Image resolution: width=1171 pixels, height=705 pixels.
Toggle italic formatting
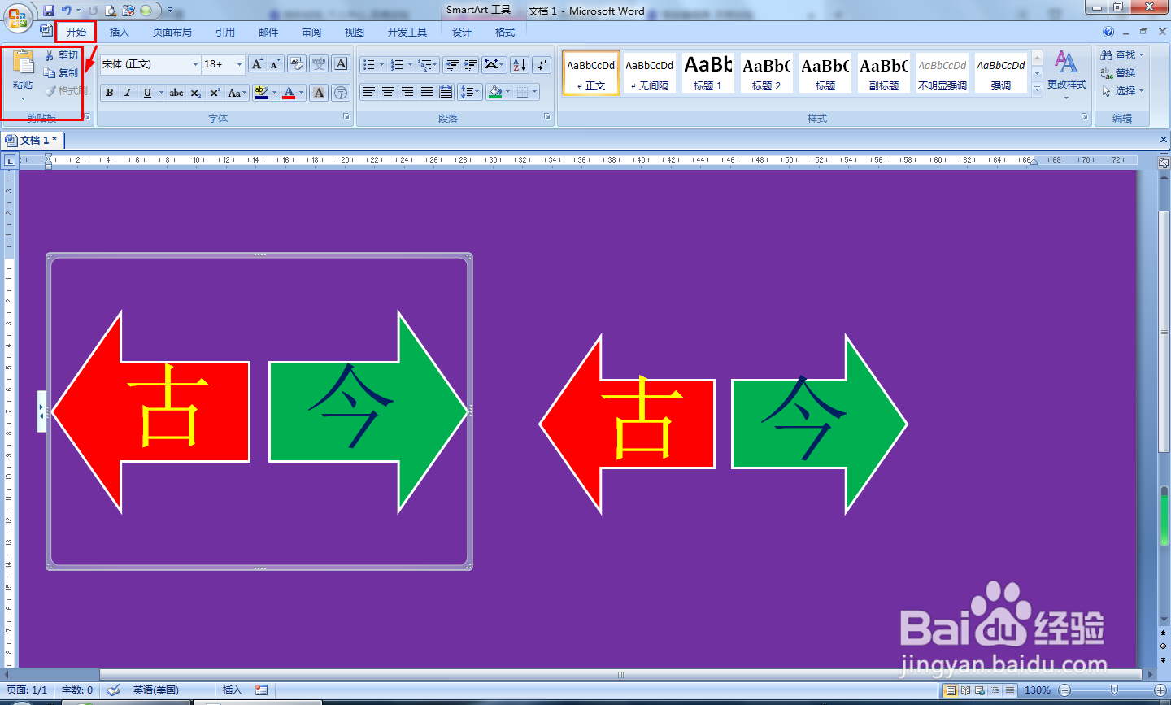click(x=128, y=93)
